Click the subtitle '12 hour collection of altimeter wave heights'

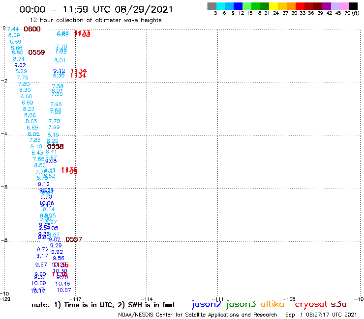pyautogui.click(x=96, y=20)
